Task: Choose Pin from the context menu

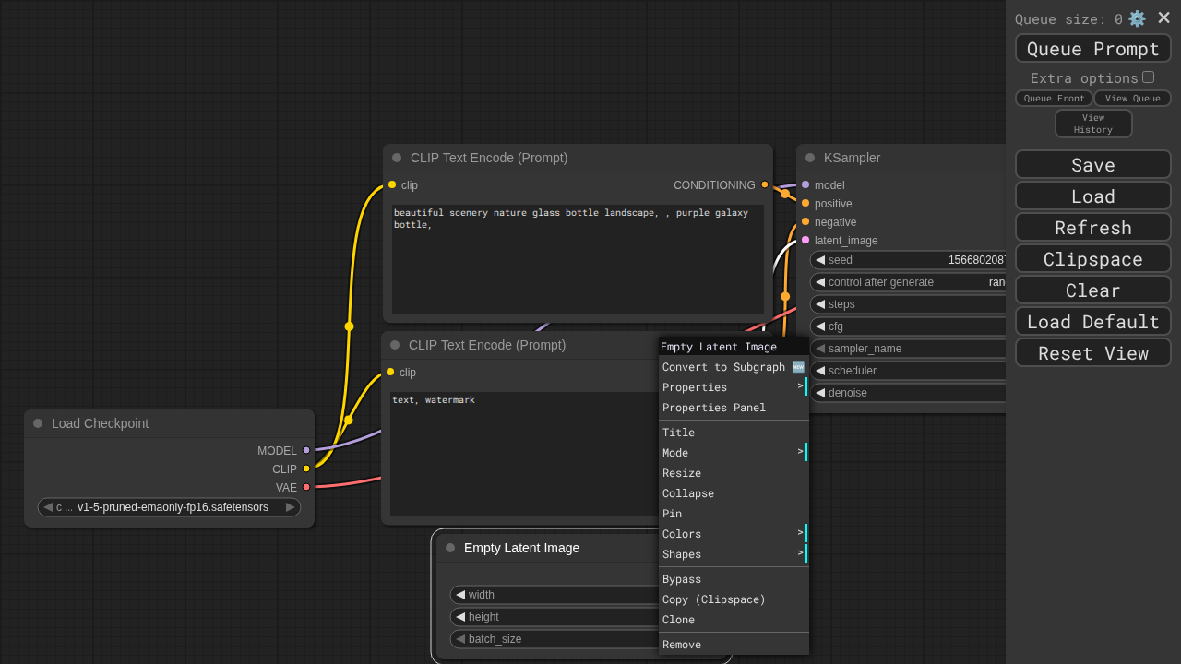Action: (x=672, y=514)
